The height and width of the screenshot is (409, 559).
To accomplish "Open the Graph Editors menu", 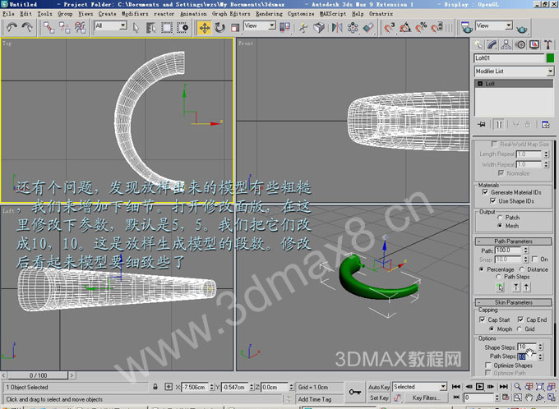I will pos(231,13).
